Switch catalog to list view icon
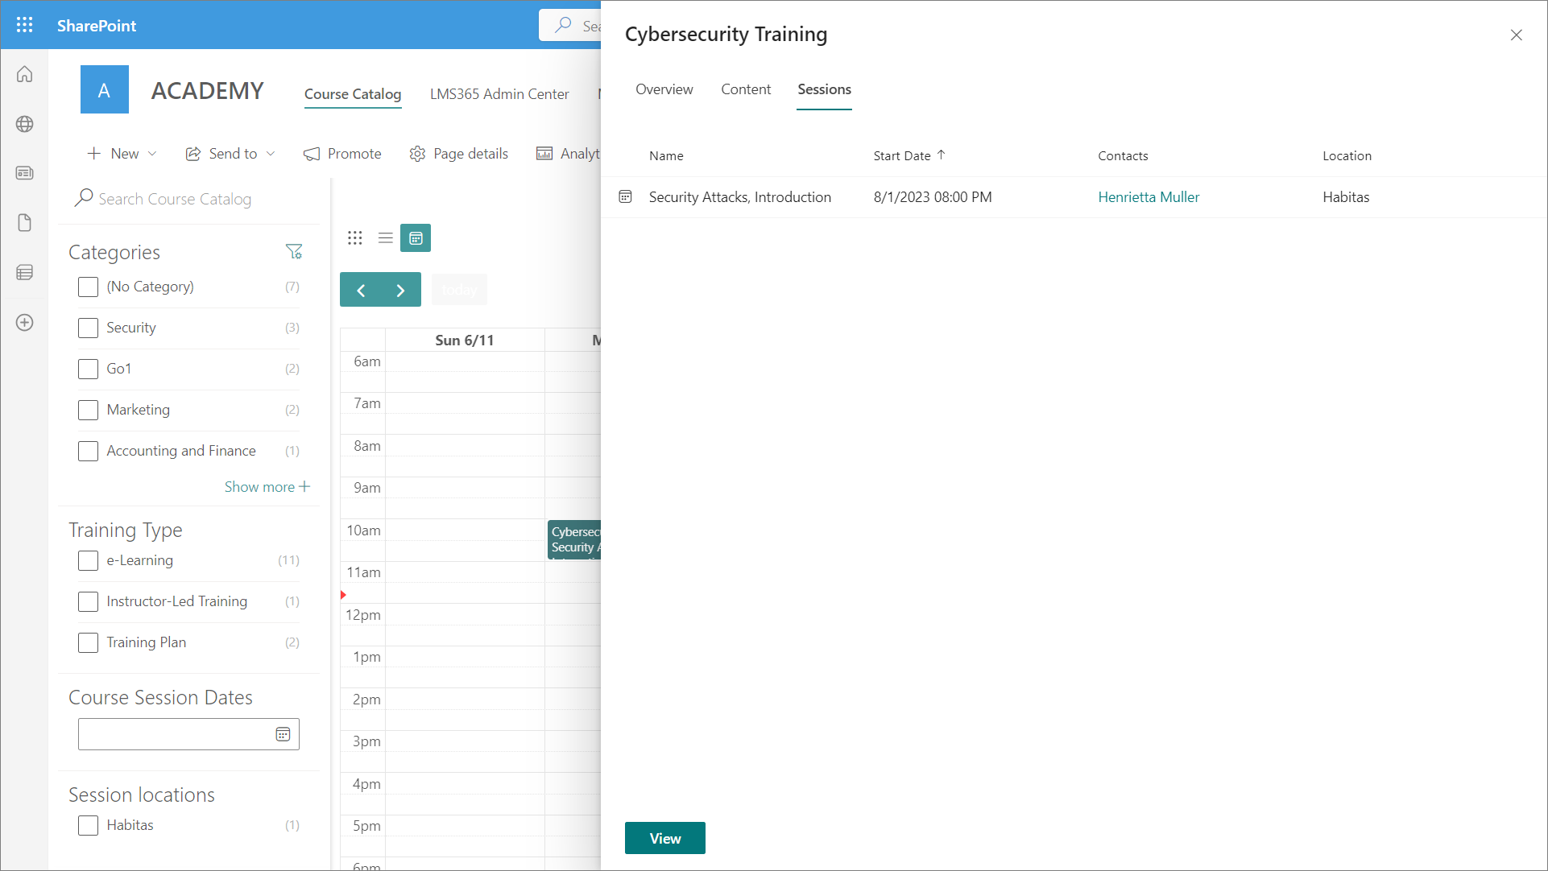The height and width of the screenshot is (871, 1548). (386, 238)
